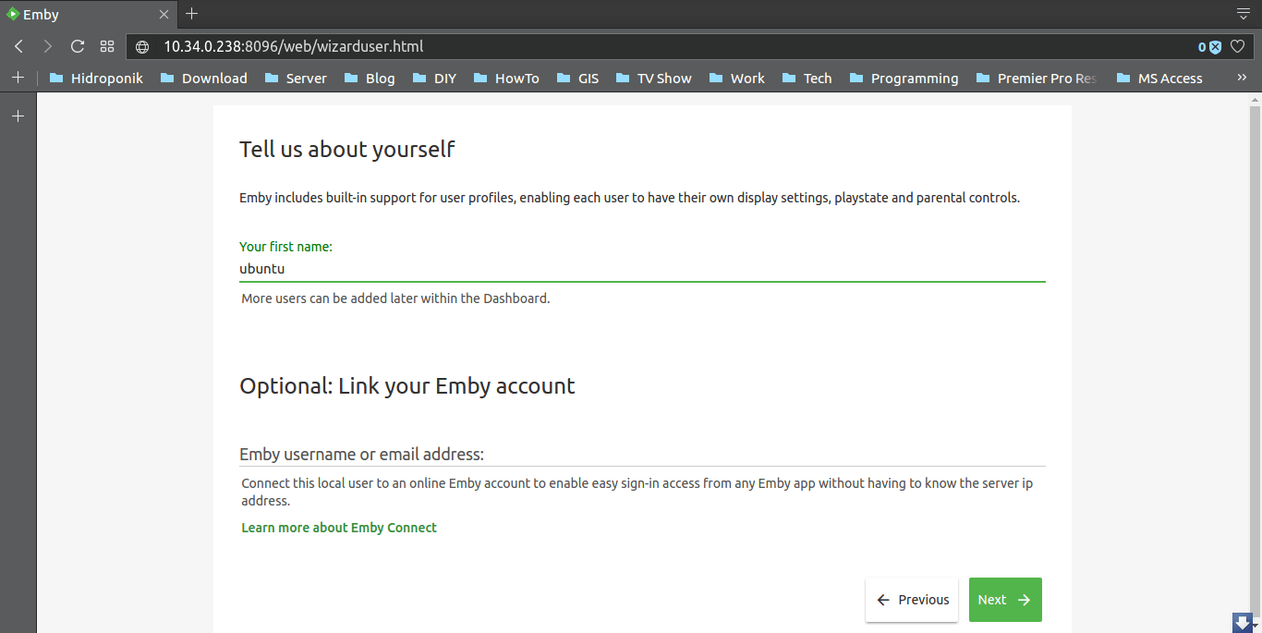The width and height of the screenshot is (1262, 633).
Task: Add a web panel with the sidebar plus icon
Action: click(x=18, y=116)
